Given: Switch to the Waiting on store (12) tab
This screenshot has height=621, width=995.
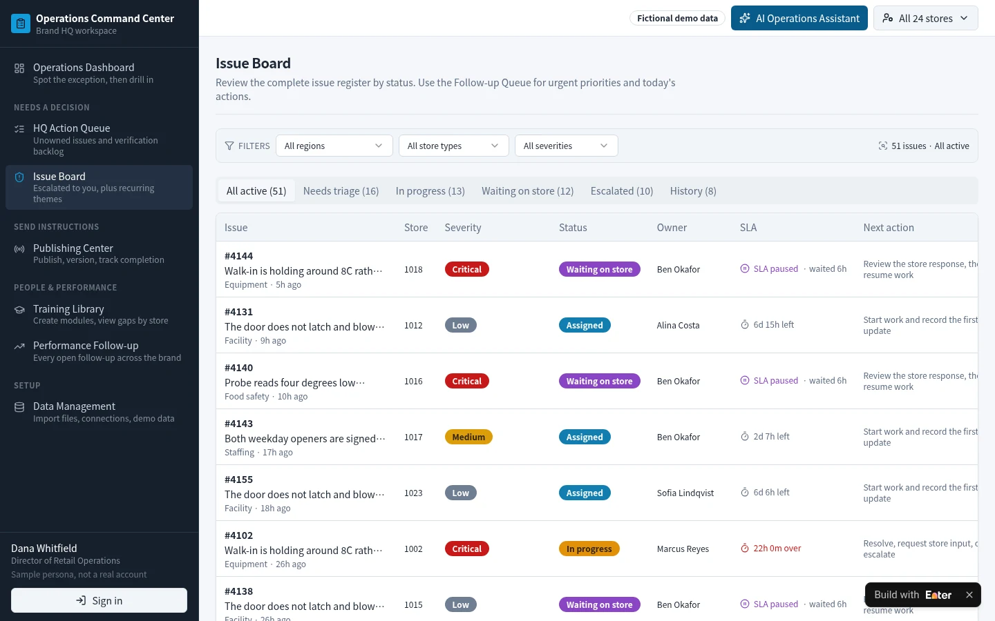Looking at the screenshot, I should click(528, 191).
